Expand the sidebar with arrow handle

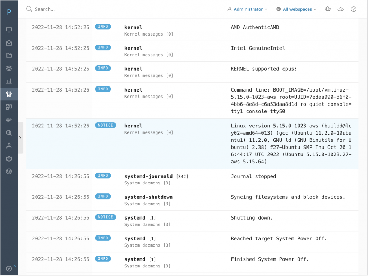coord(20,138)
